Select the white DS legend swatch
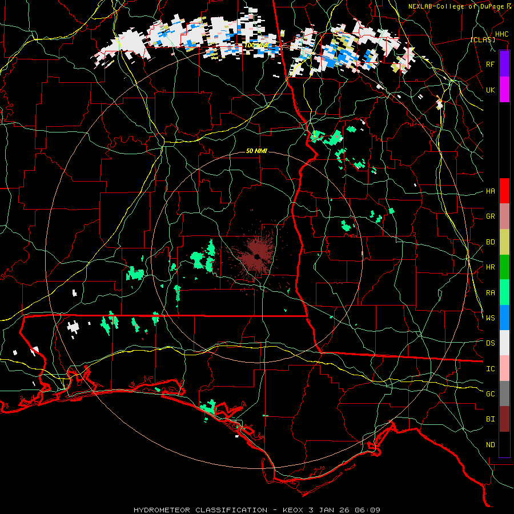The width and height of the screenshot is (514, 514). [504, 343]
